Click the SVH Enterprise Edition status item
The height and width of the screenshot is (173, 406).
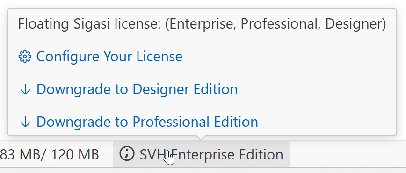201,154
